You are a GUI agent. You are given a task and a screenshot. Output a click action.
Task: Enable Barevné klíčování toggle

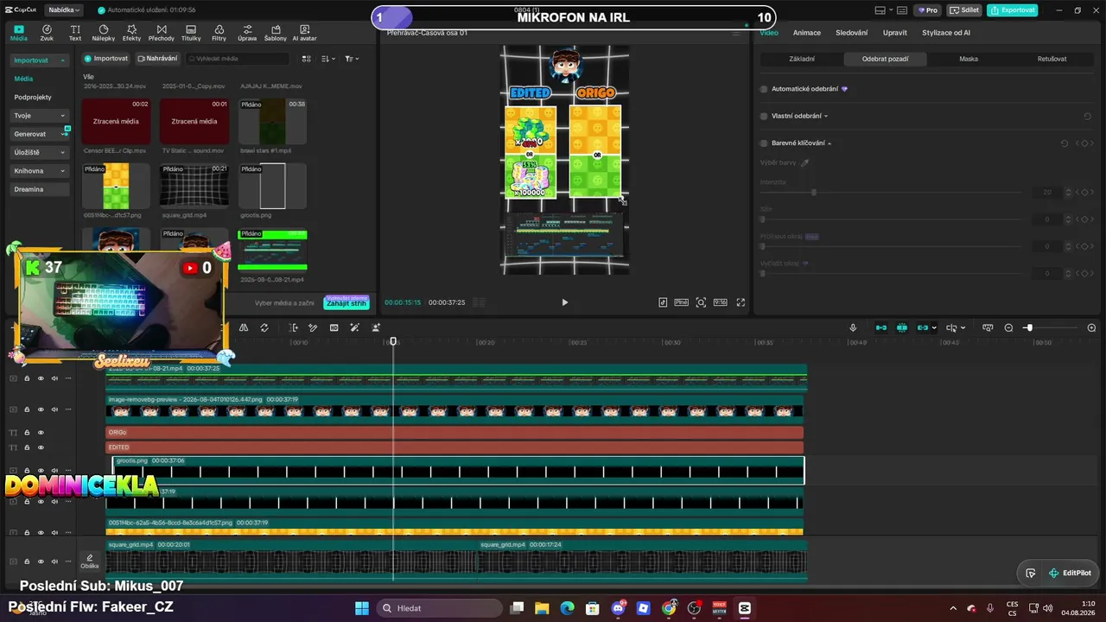coord(764,143)
